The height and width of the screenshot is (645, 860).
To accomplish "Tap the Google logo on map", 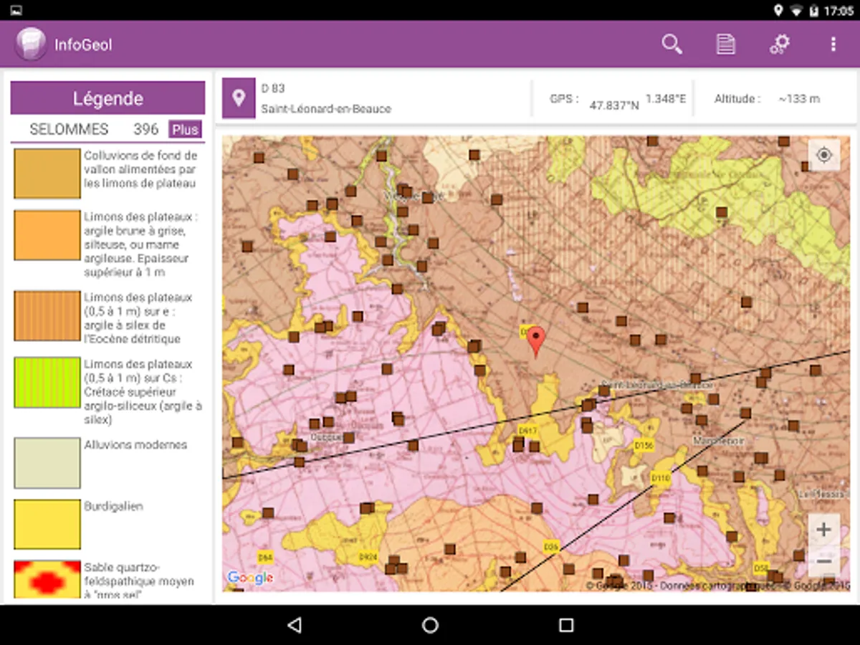I will 250,578.
